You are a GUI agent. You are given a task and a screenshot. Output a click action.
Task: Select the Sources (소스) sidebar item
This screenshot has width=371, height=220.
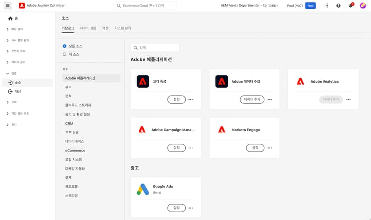(x=27, y=83)
